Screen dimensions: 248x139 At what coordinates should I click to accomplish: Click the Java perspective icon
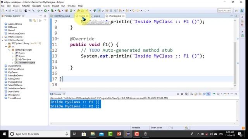pyautogui.click(x=242, y=10)
